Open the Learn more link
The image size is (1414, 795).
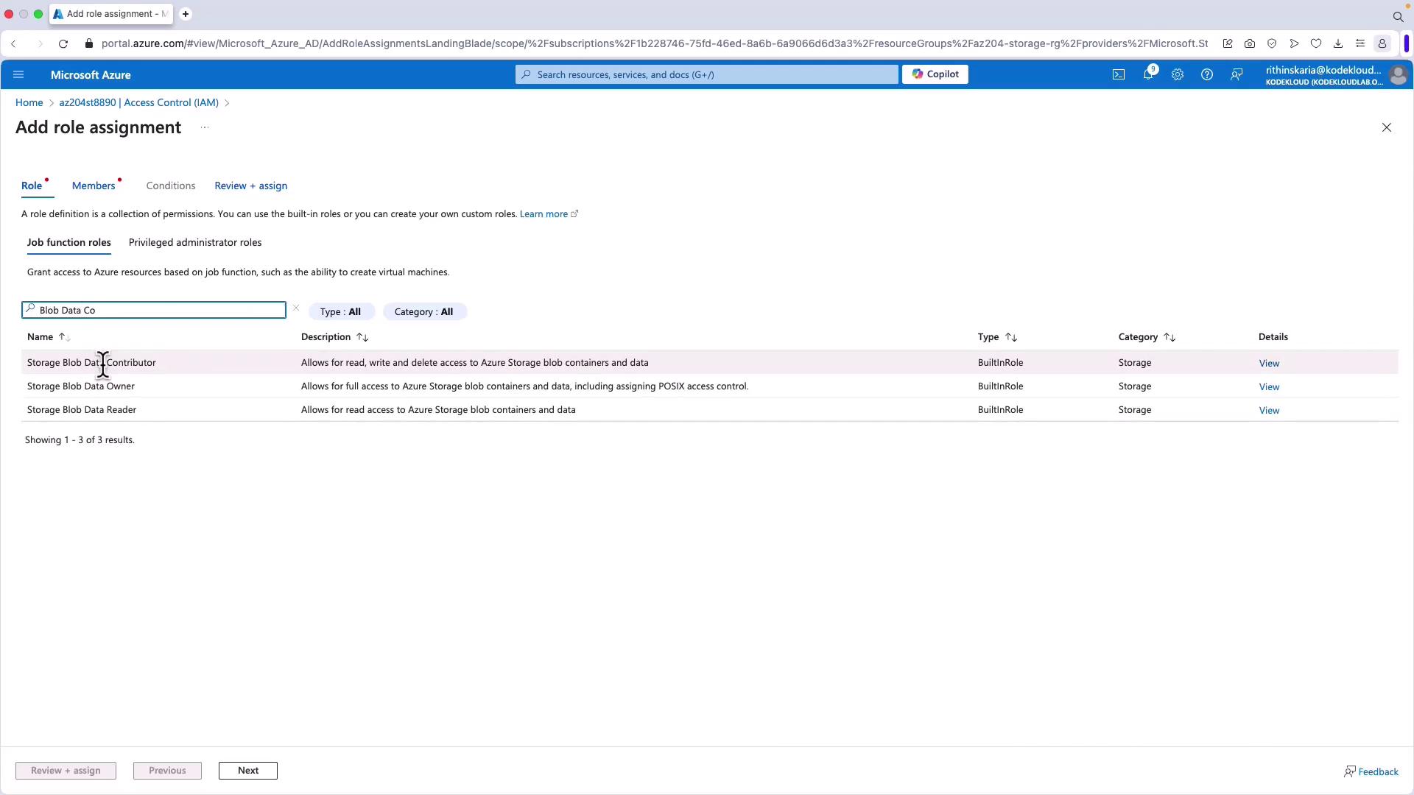[x=544, y=214]
